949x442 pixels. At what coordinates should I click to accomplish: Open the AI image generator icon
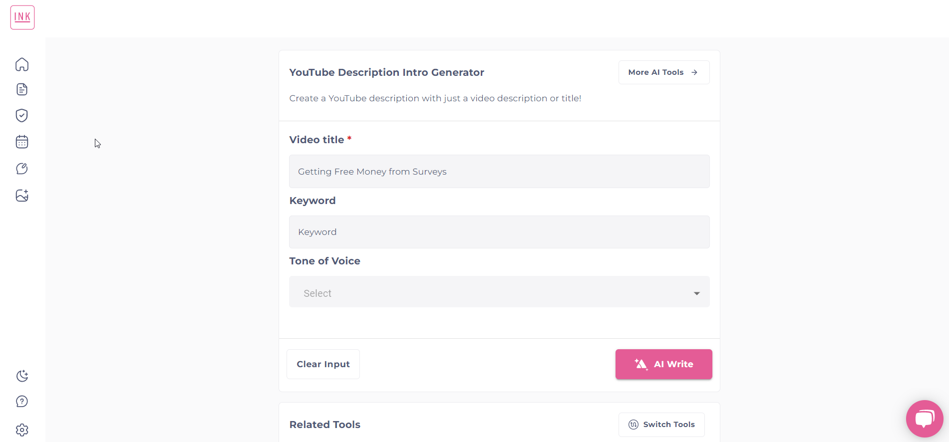tap(22, 196)
